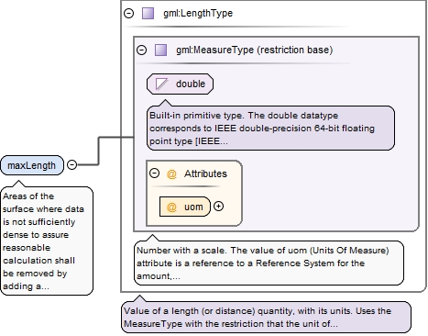Click gml:MeasureType (restriction base) label

click(x=254, y=50)
